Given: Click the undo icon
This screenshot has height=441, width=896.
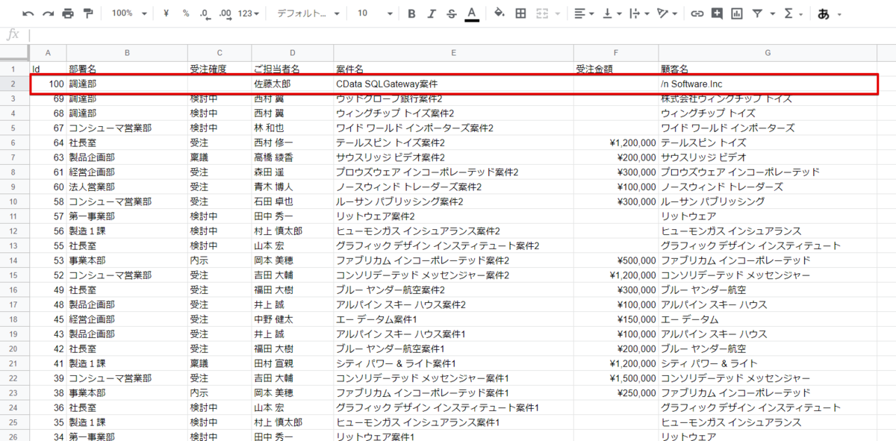Looking at the screenshot, I should click(x=28, y=13).
